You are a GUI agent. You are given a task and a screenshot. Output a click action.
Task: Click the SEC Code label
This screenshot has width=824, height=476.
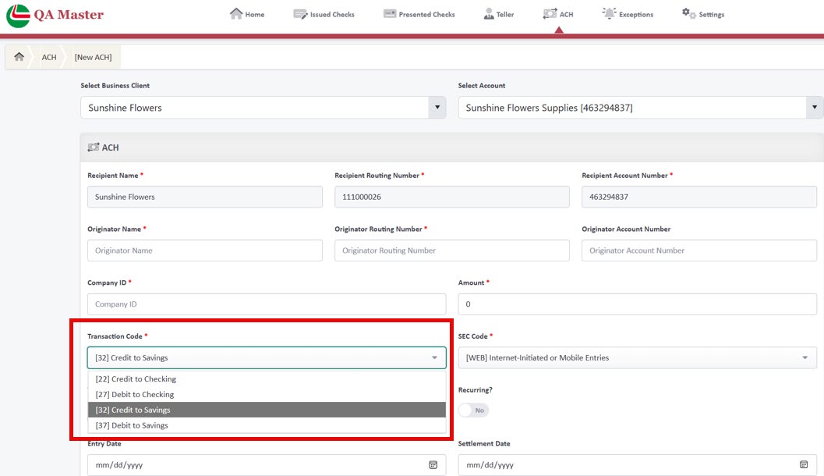pos(472,336)
